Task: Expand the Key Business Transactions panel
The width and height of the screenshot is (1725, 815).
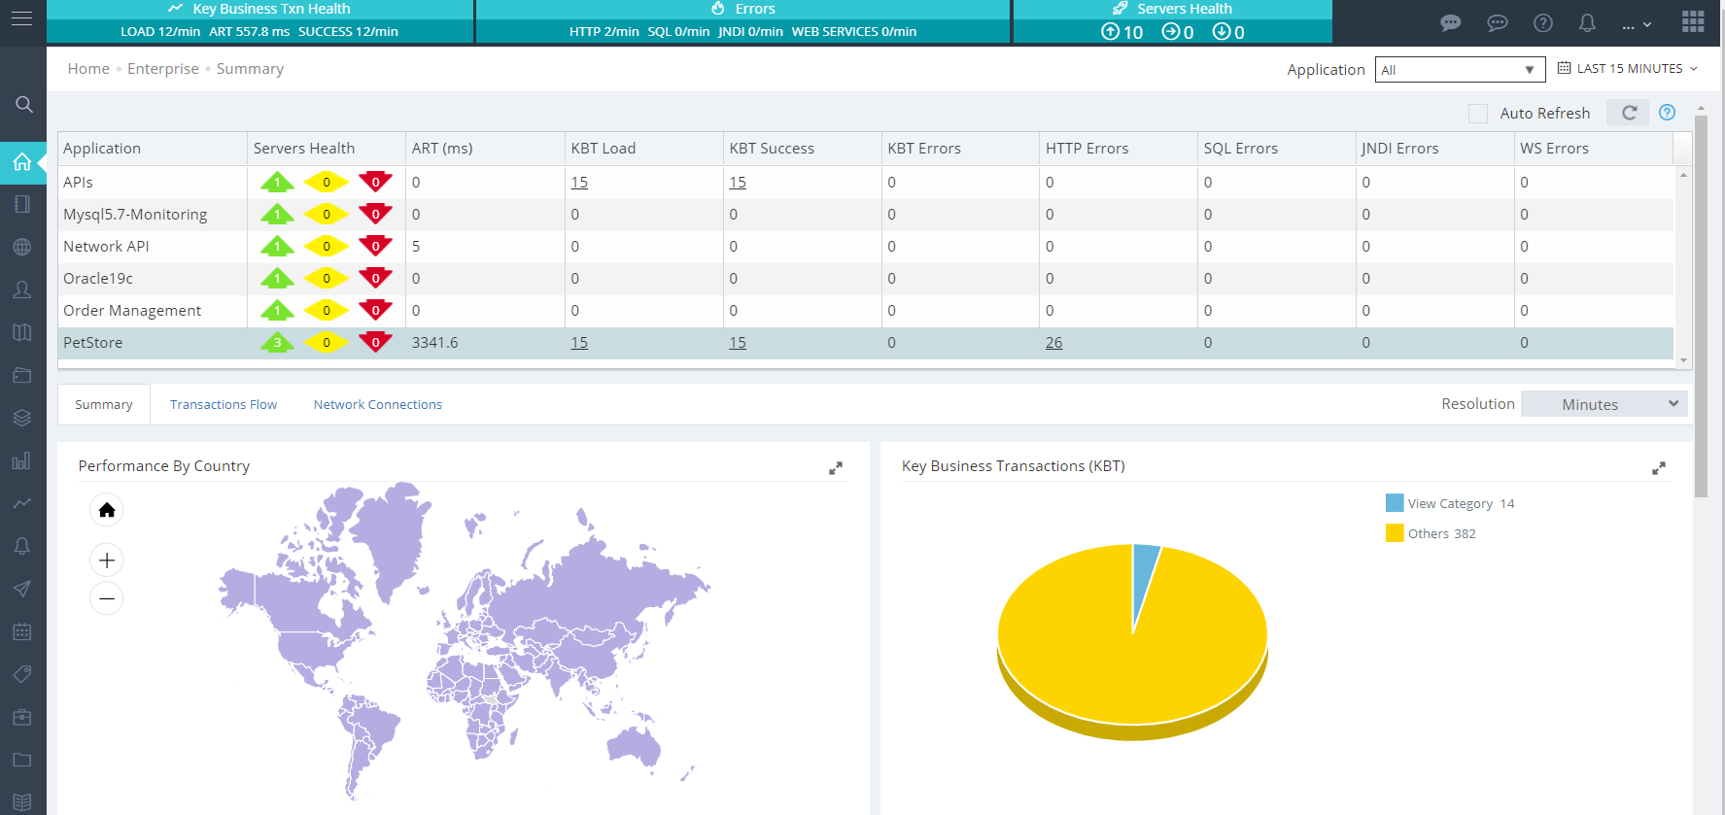Action: pyautogui.click(x=1658, y=468)
